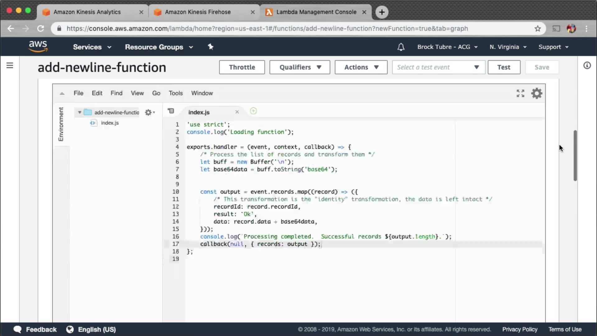This screenshot has width=597, height=336.
Task: Collapse the add-newline-function folder tree
Action: click(80, 112)
